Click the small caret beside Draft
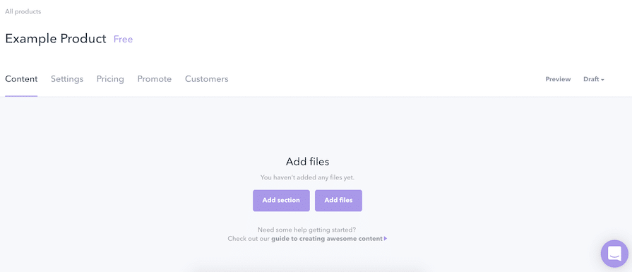Screen dimensions: 632x272 point(602,80)
